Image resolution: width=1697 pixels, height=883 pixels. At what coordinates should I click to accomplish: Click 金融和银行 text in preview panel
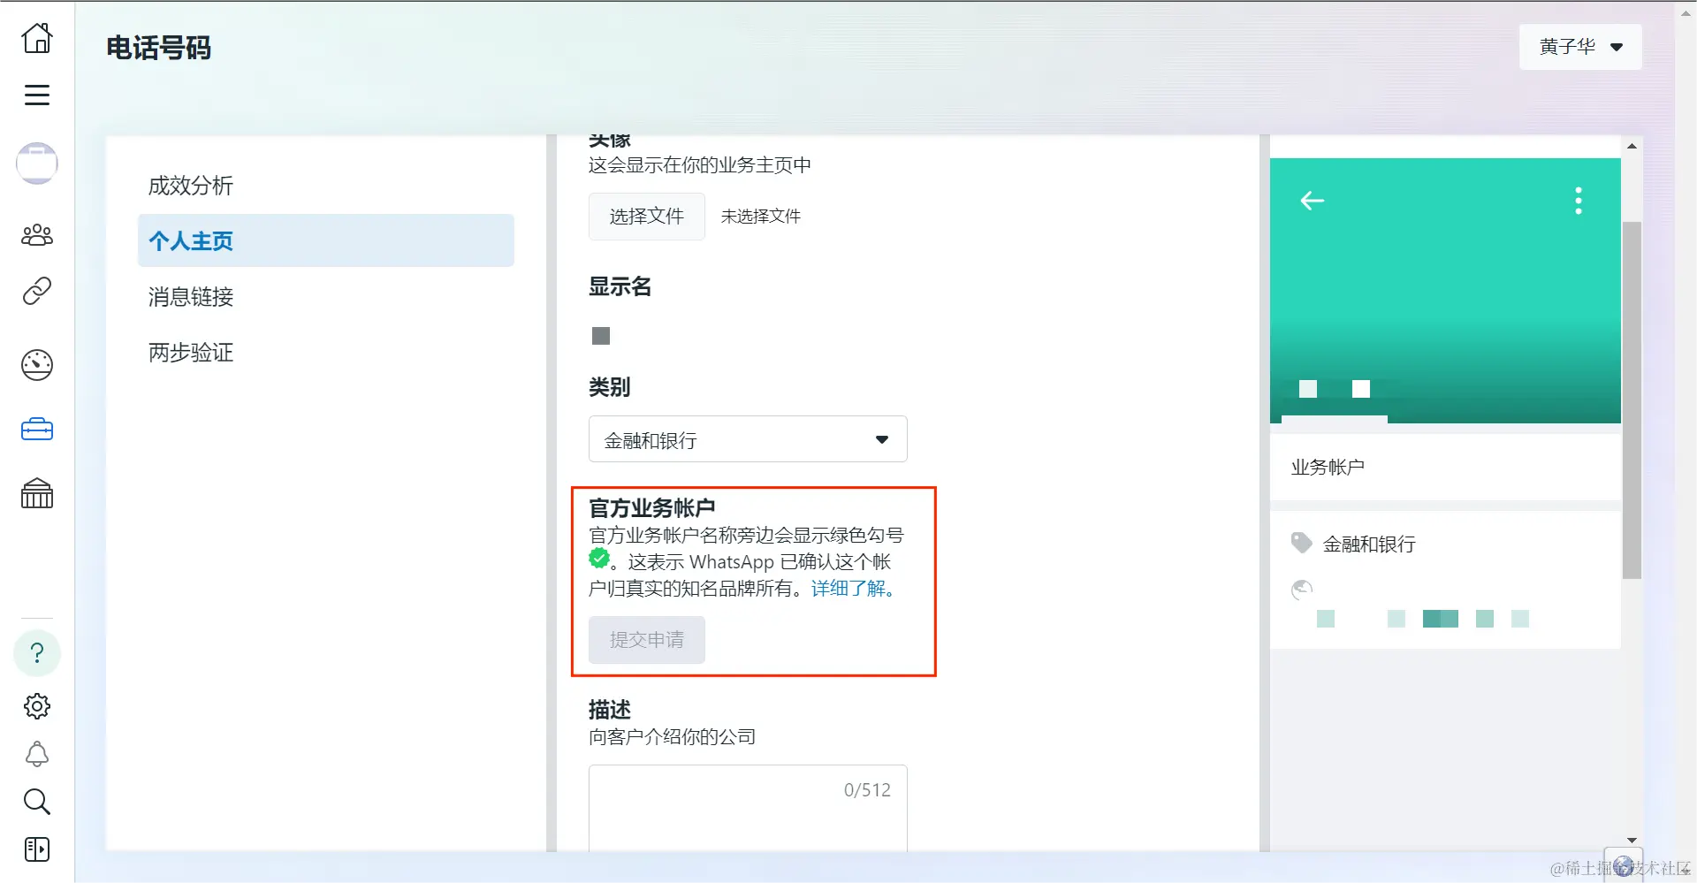pyautogui.click(x=1369, y=544)
